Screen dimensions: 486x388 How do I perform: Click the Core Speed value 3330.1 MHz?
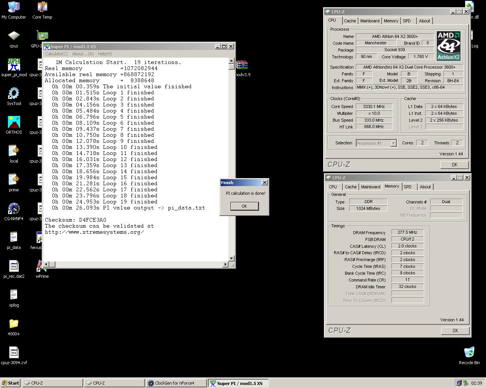point(374,106)
